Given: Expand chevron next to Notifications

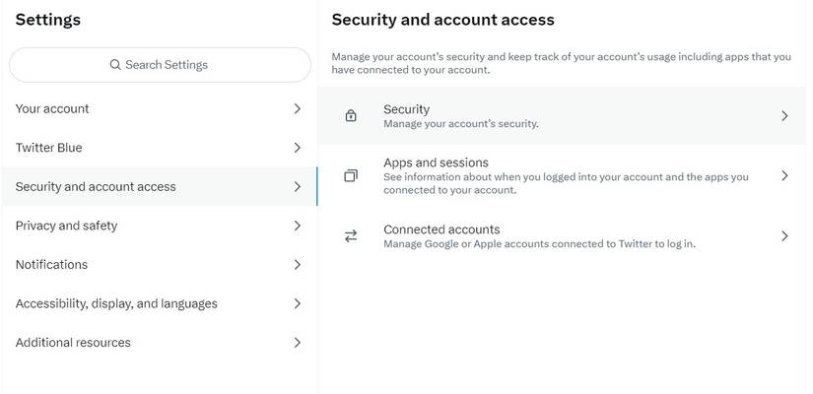Looking at the screenshot, I should pos(297,264).
